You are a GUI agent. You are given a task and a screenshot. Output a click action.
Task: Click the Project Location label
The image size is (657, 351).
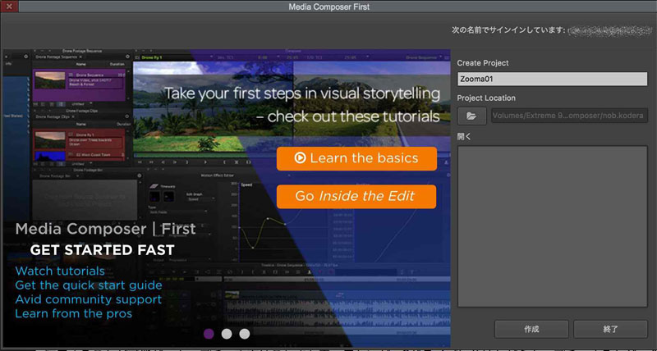(486, 98)
